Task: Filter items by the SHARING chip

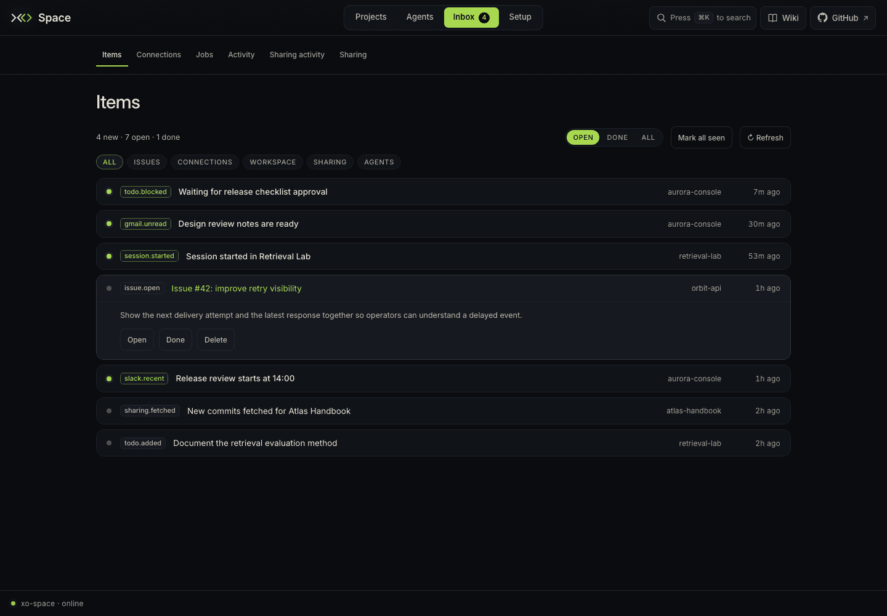Action: click(330, 162)
